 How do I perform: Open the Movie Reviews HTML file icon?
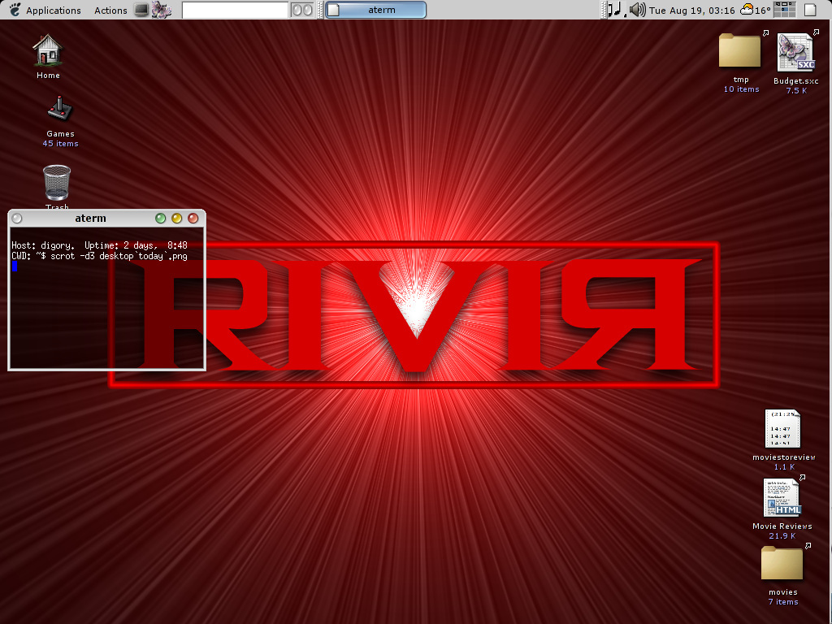(x=782, y=498)
